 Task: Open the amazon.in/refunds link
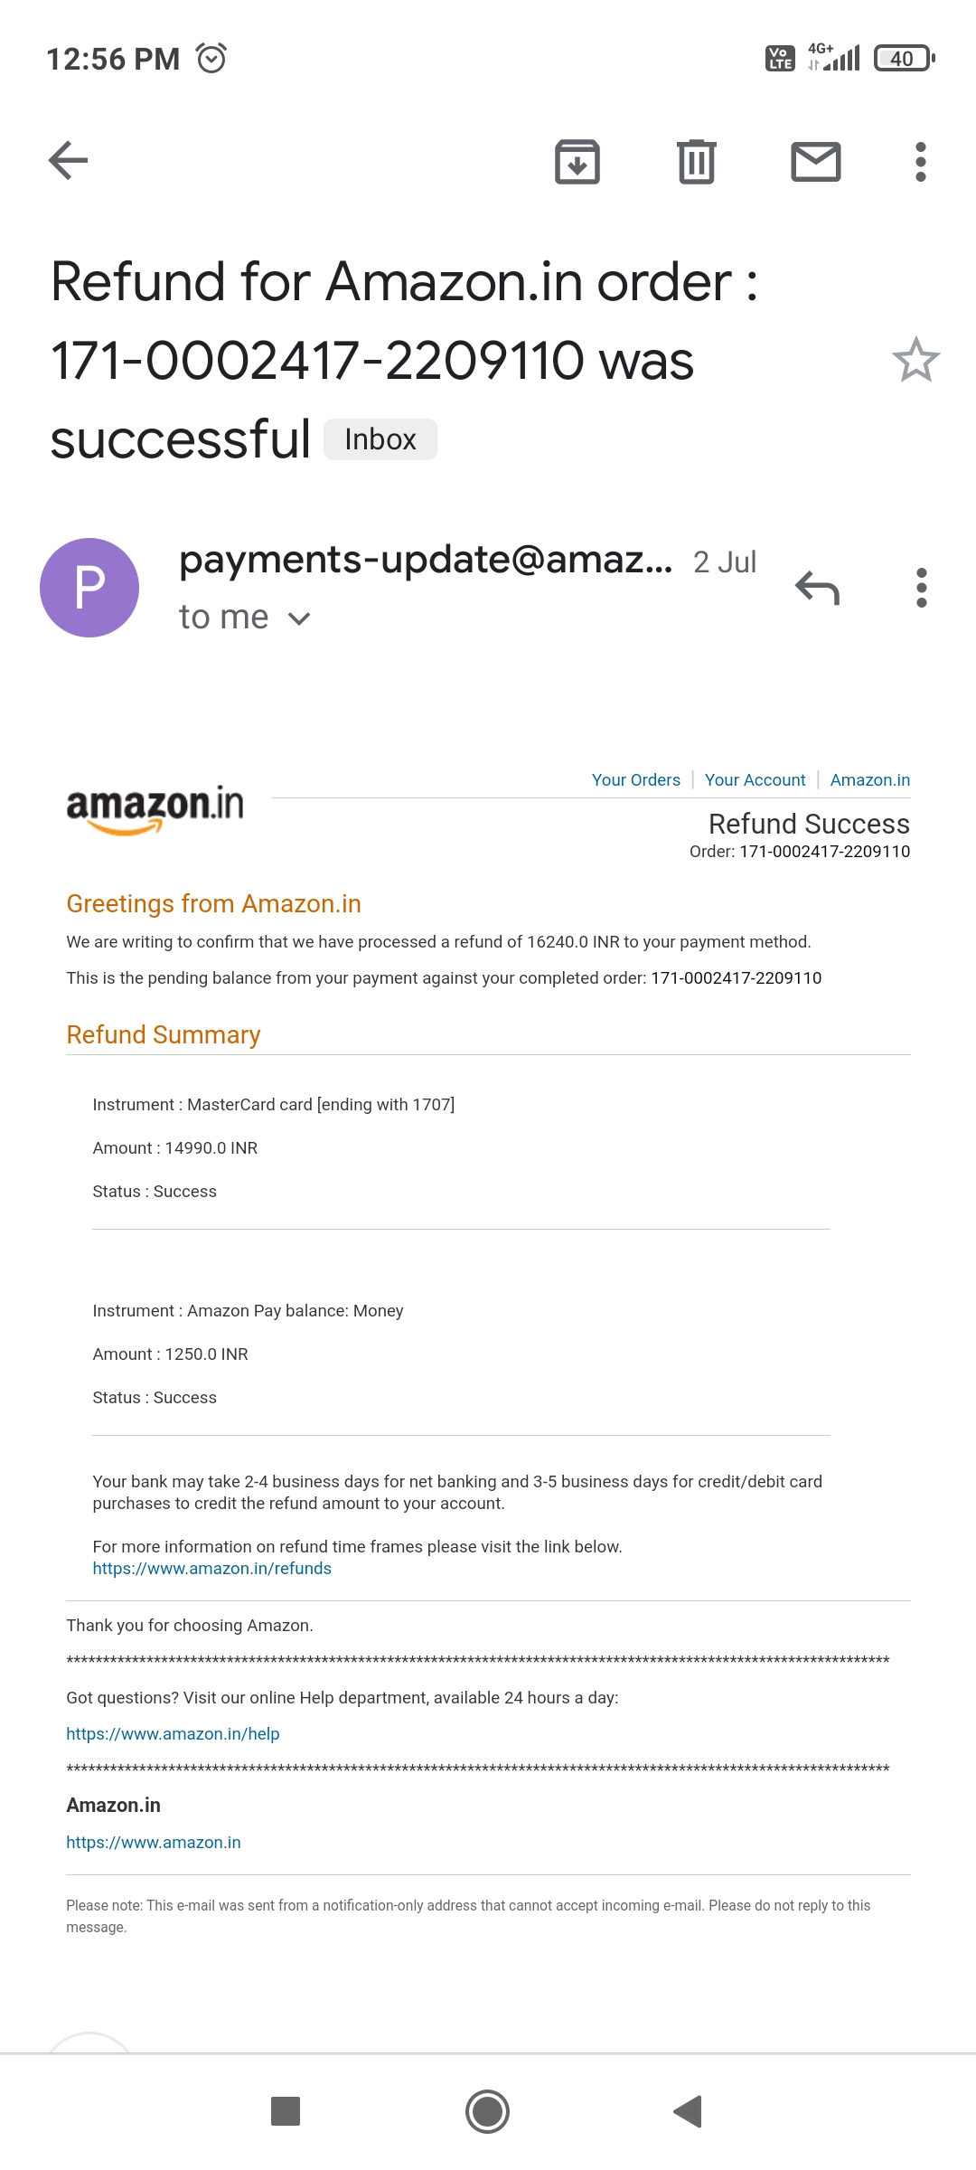211,1569
